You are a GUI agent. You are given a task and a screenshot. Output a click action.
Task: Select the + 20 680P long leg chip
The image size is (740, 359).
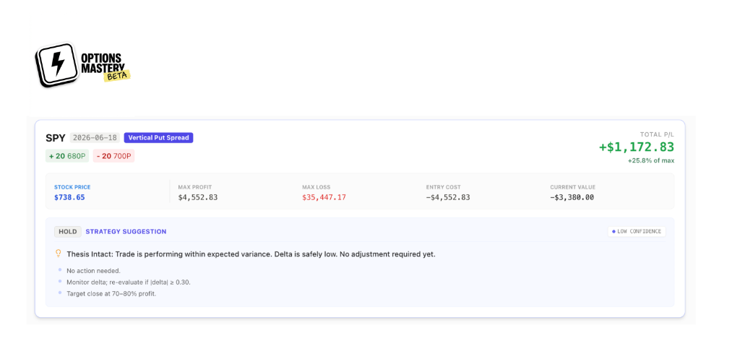(x=67, y=156)
